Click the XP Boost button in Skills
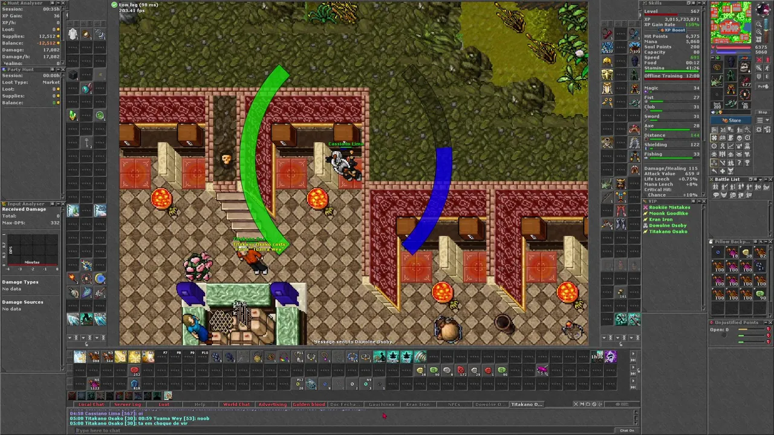This screenshot has width=774, height=435. click(x=672, y=30)
